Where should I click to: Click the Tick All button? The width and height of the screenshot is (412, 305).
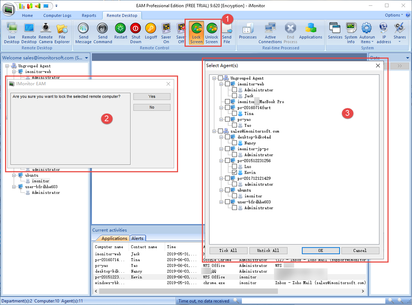coord(228,250)
